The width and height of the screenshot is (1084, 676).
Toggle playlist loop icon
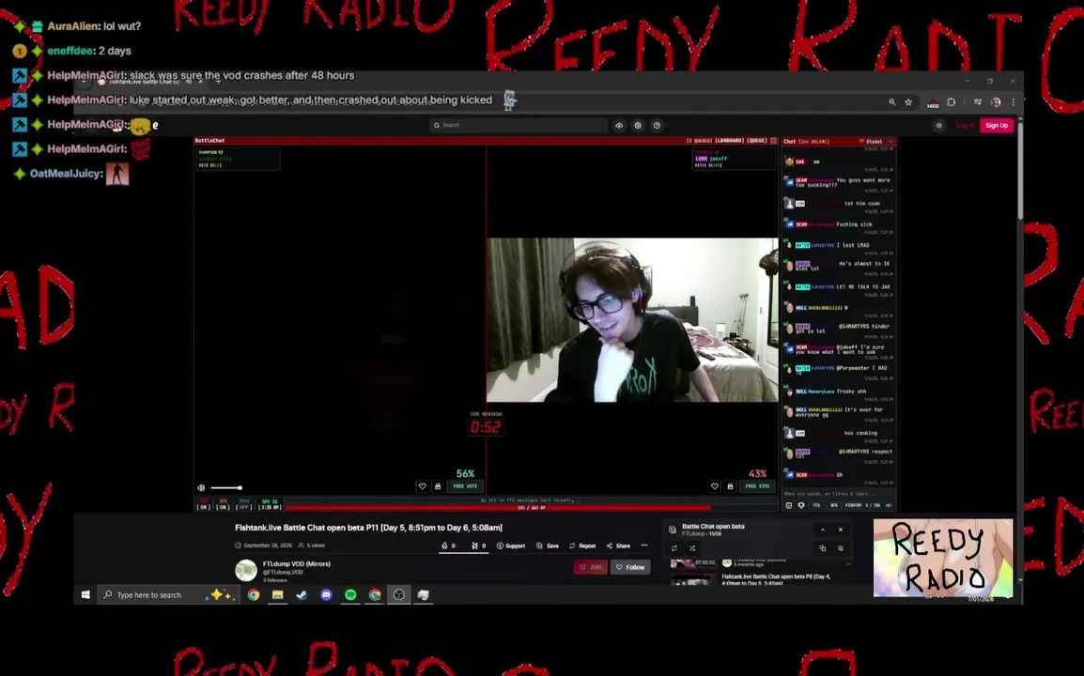674,548
